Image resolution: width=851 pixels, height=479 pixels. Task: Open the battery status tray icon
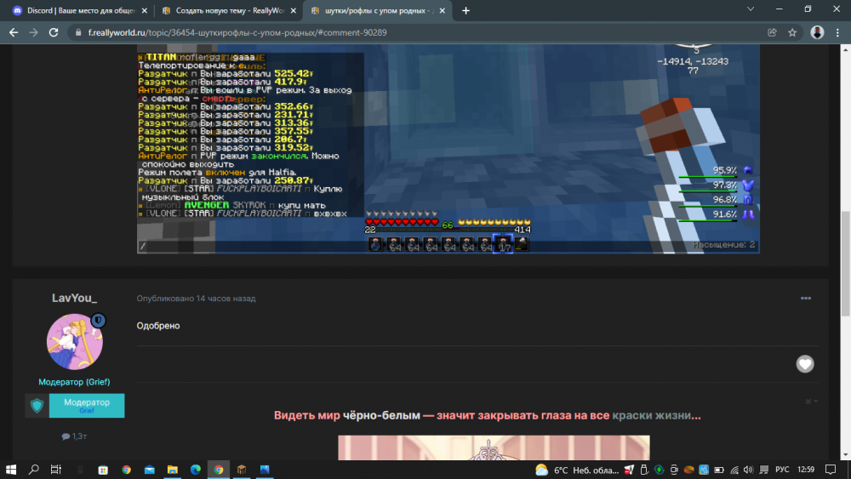(x=718, y=470)
